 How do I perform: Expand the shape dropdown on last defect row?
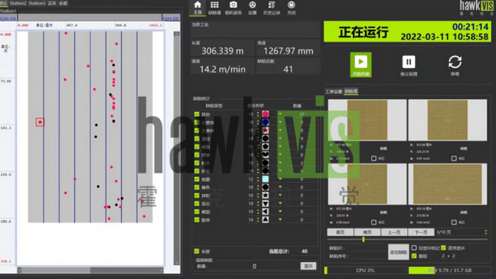point(280,220)
